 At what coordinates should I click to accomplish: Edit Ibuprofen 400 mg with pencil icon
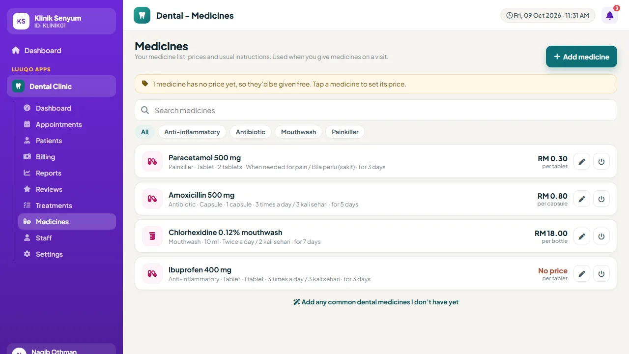pos(582,273)
